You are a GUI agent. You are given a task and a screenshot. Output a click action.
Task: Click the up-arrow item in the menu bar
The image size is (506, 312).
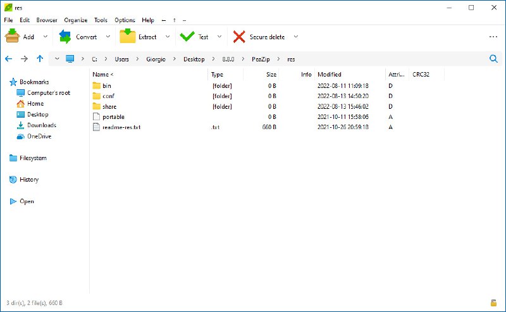[175, 20]
